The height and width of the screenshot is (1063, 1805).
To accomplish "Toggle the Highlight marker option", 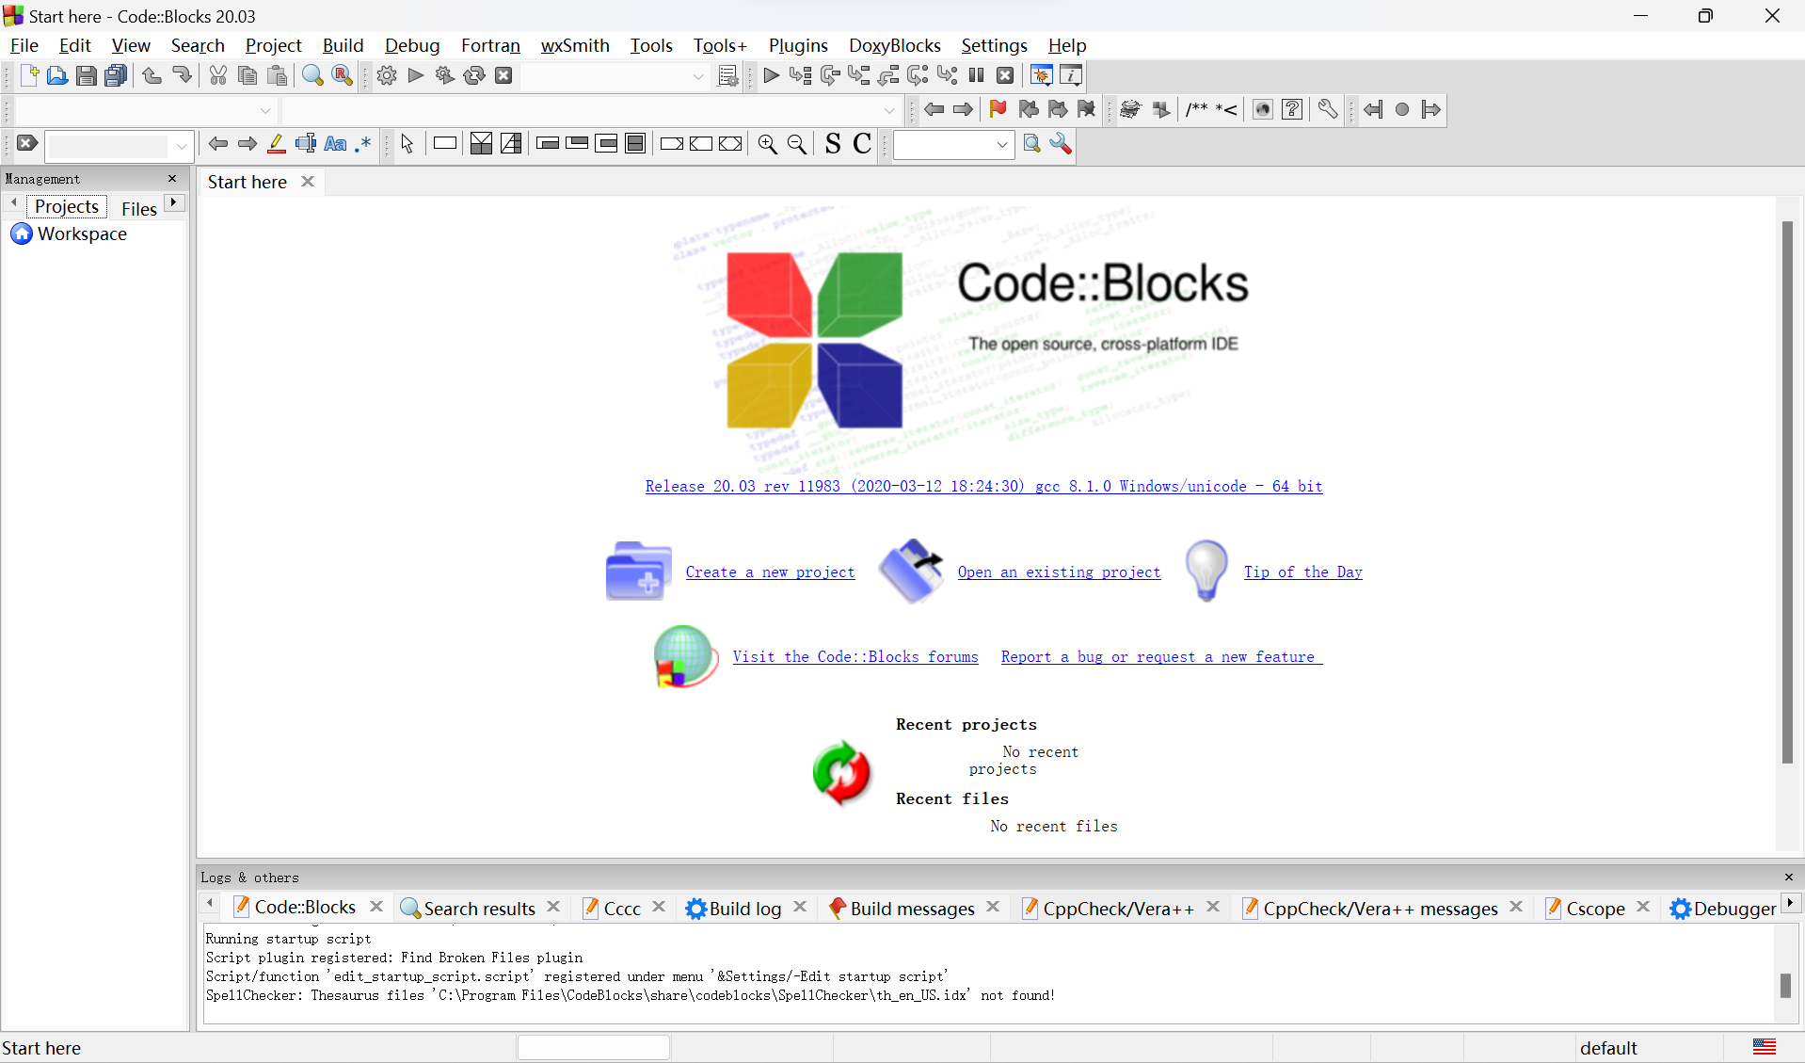I will [x=276, y=144].
